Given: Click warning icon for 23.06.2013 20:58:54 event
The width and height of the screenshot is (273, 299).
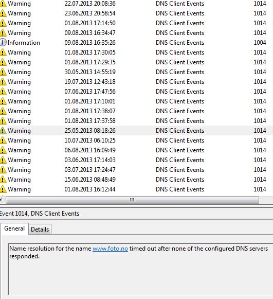Looking at the screenshot, I should point(3,13).
